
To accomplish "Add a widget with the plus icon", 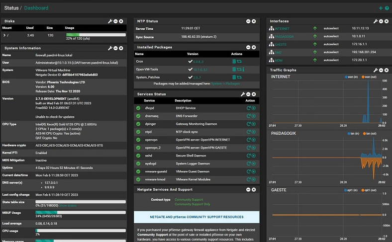I will click(x=381, y=8).
